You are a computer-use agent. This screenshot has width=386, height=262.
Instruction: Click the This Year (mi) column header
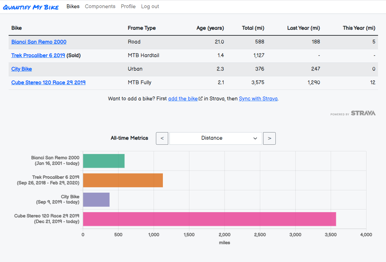tap(359, 28)
